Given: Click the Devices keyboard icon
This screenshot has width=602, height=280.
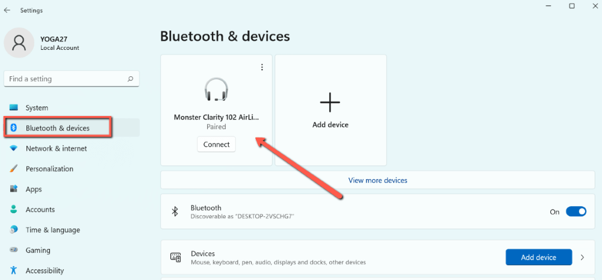Looking at the screenshot, I should pos(175,257).
